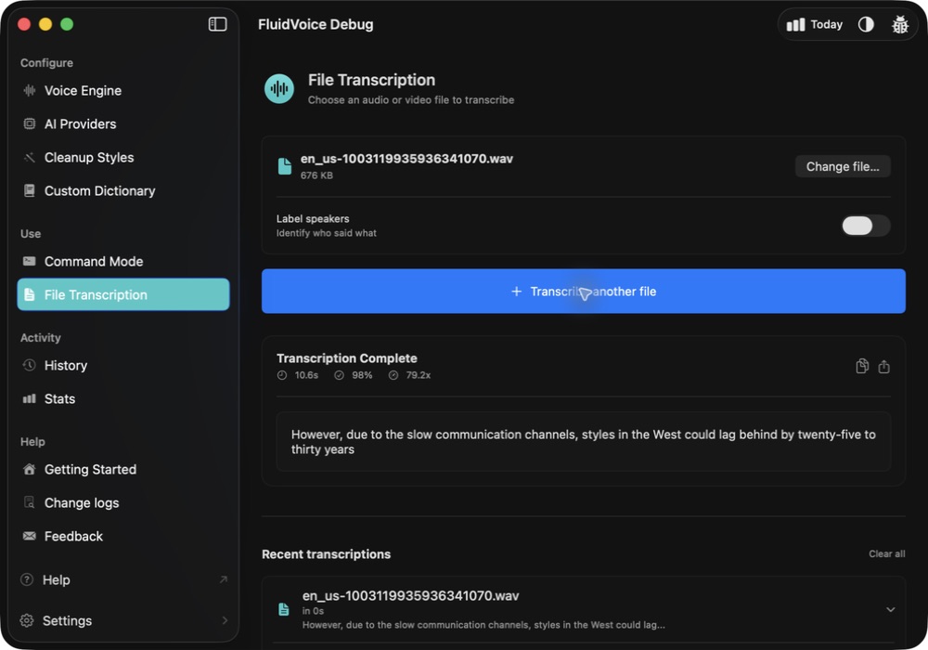Click the recent entry's file icon

284,609
